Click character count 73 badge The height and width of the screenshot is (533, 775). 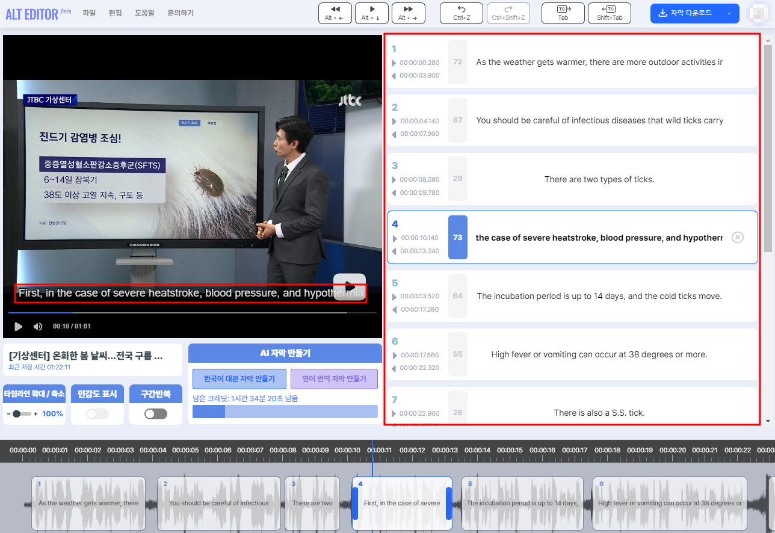click(x=458, y=238)
